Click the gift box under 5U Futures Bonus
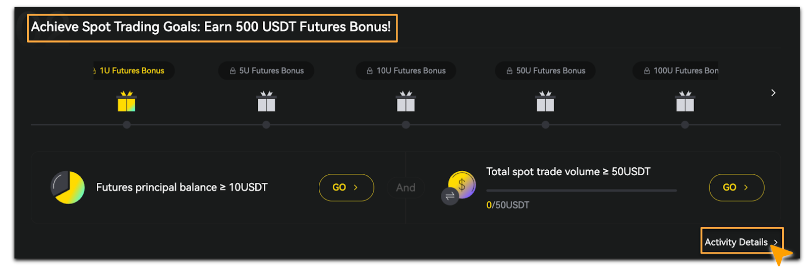This screenshot has width=807, height=269. click(266, 101)
